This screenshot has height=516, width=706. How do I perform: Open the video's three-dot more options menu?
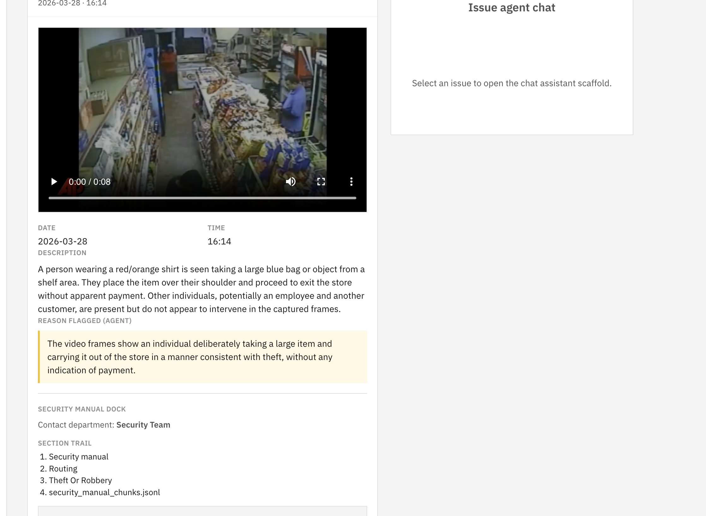tap(351, 182)
